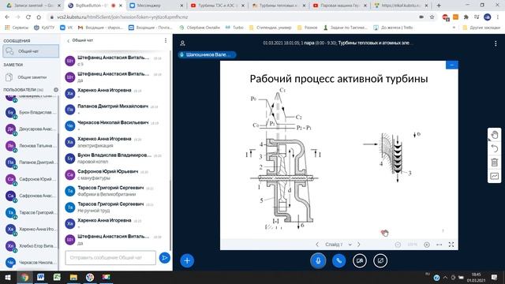Screen dimensions: 505x284
Task: Open the КубГТУ bookmark
Action: [x=44, y=28]
